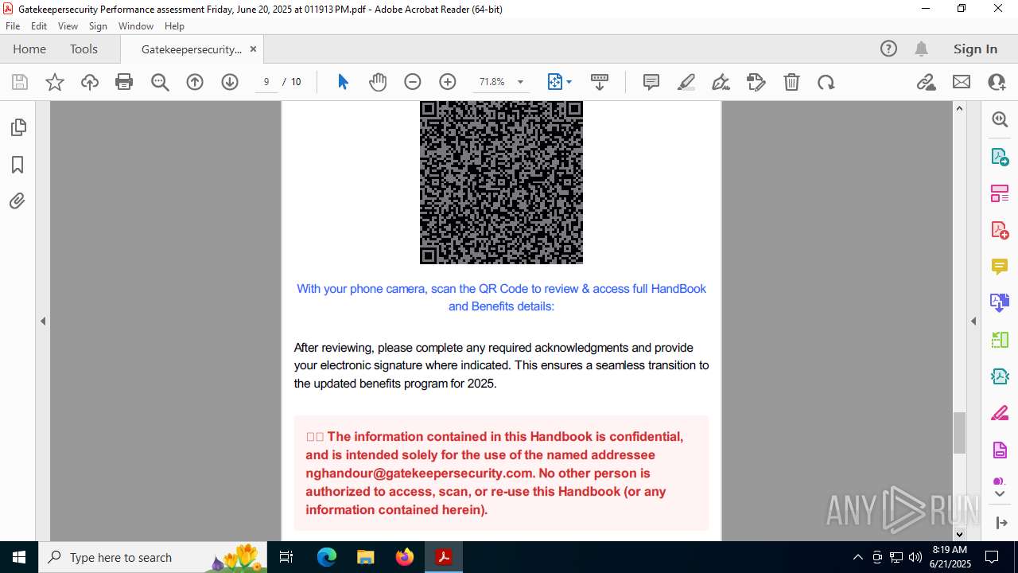Open Create PDF tool in right pane
1018x573 pixels.
click(x=1000, y=230)
